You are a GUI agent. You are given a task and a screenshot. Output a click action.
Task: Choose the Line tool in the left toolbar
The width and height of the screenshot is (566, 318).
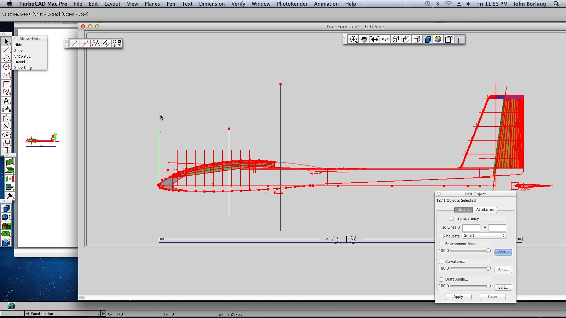coord(6,50)
